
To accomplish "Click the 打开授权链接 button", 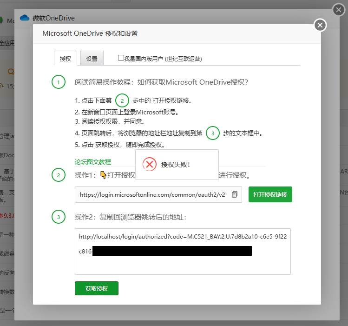I will 270,194.
